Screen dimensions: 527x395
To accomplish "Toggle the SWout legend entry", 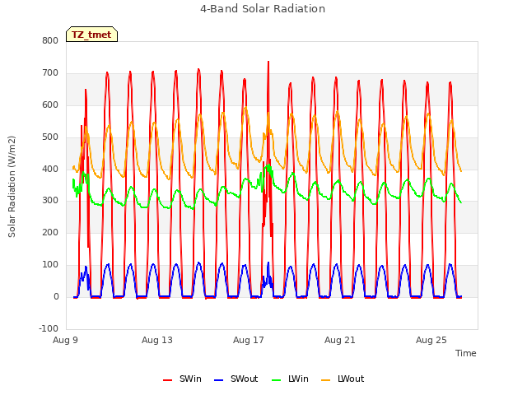I will tap(236, 379).
